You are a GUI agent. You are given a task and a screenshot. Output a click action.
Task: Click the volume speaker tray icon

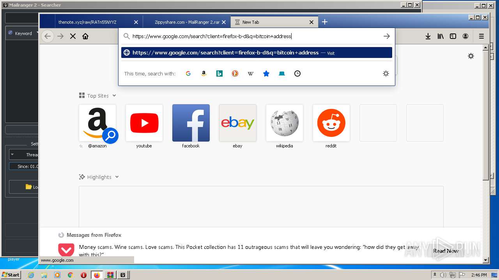tap(443, 275)
